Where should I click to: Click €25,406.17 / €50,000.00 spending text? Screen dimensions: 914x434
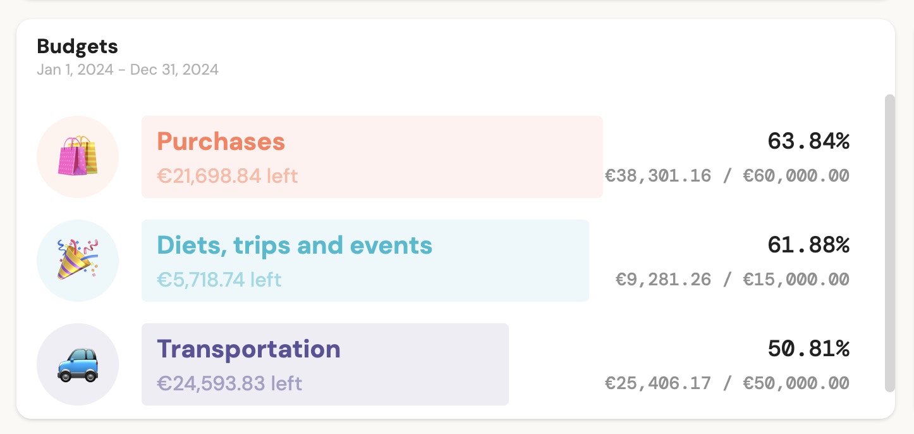726,383
